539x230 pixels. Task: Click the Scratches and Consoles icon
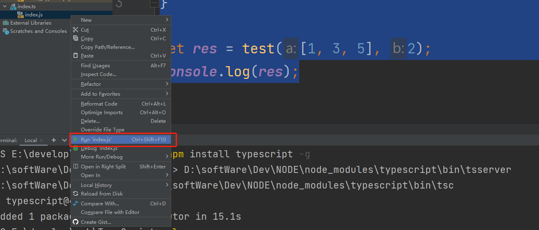pos(6,31)
